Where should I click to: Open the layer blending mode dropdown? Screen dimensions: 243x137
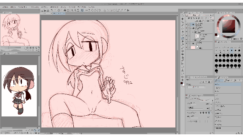(x=195, y=15)
